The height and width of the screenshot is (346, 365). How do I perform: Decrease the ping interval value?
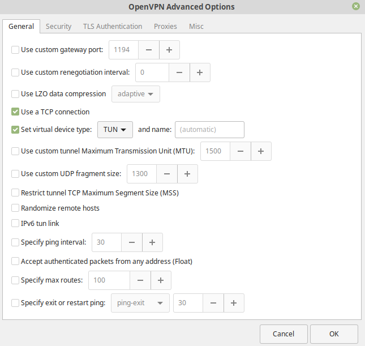(x=131, y=242)
